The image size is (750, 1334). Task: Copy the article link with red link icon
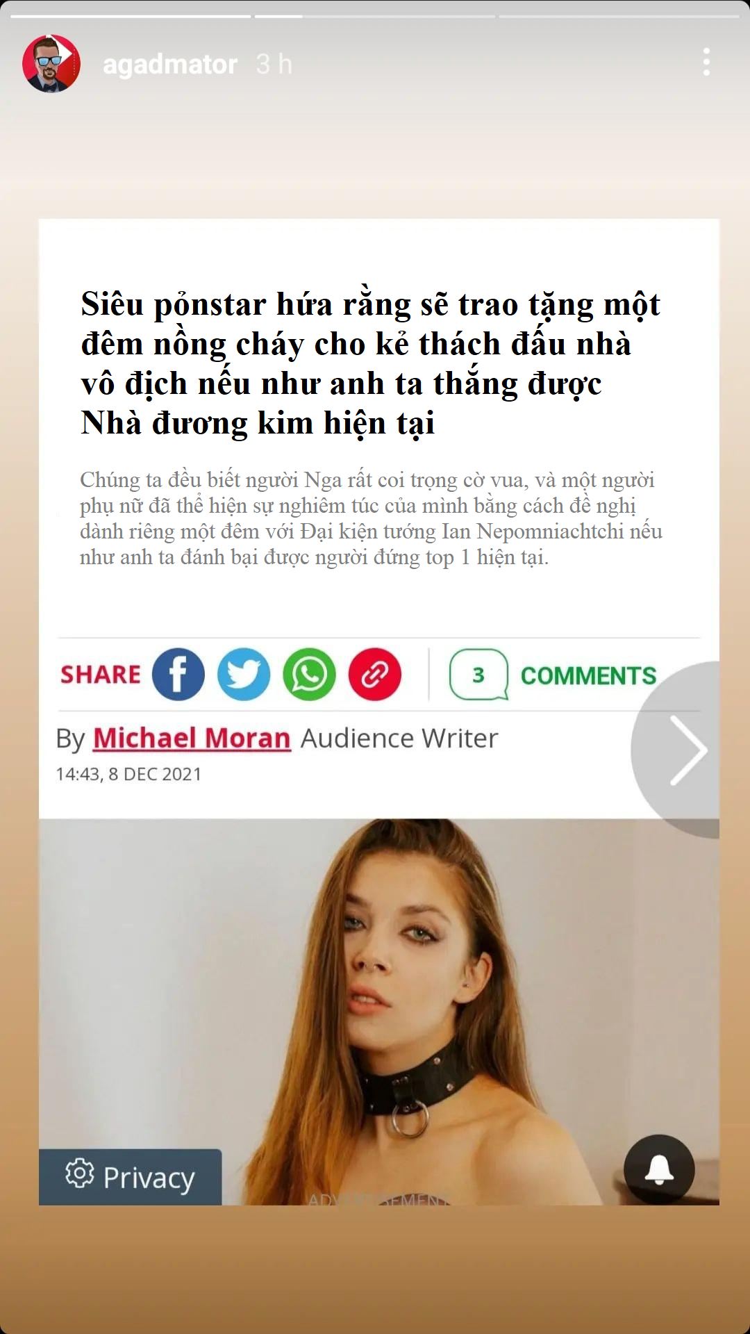[374, 674]
